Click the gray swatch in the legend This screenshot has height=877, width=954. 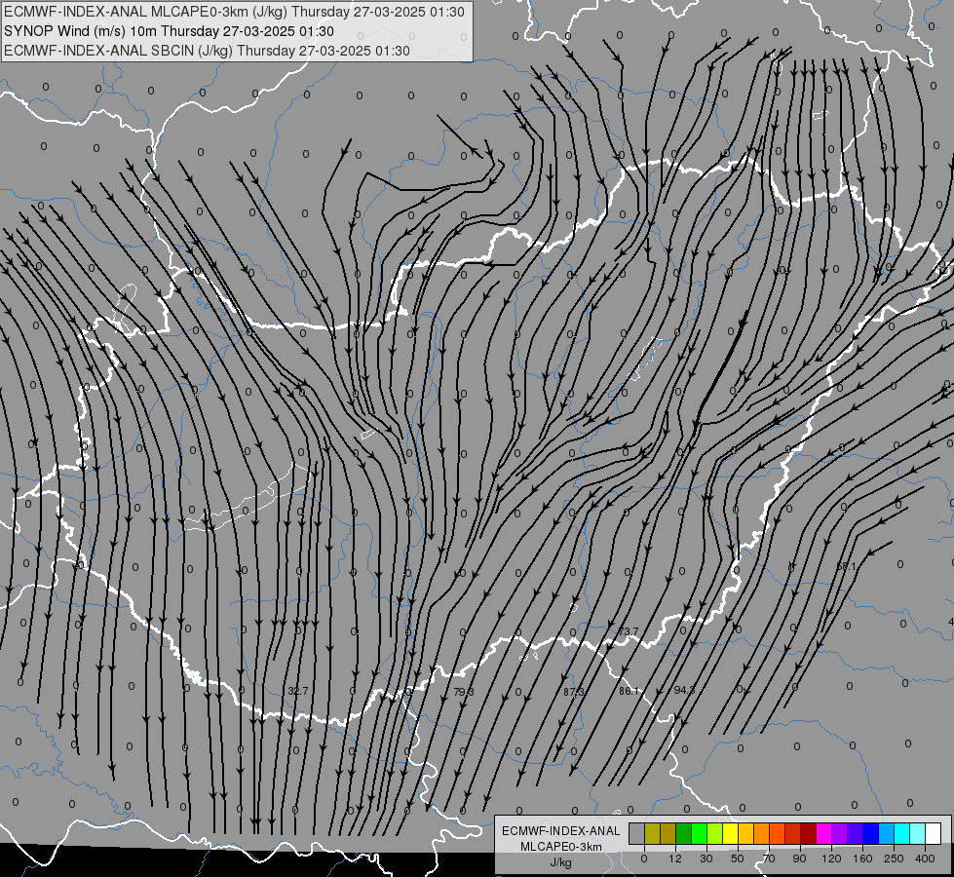[636, 834]
